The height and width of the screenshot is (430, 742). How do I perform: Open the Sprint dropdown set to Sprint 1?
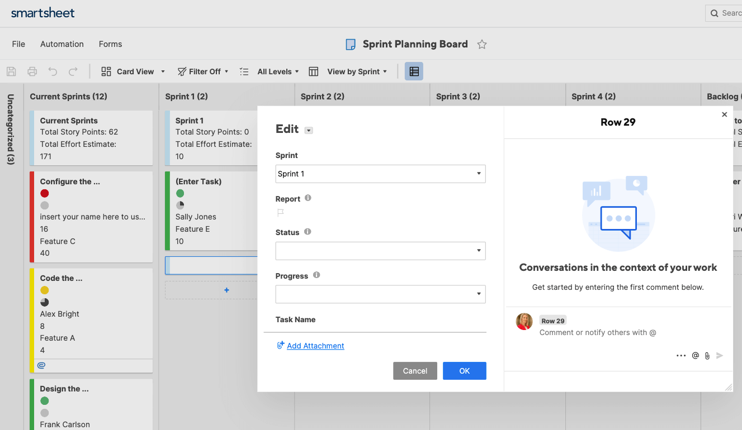tap(380, 174)
